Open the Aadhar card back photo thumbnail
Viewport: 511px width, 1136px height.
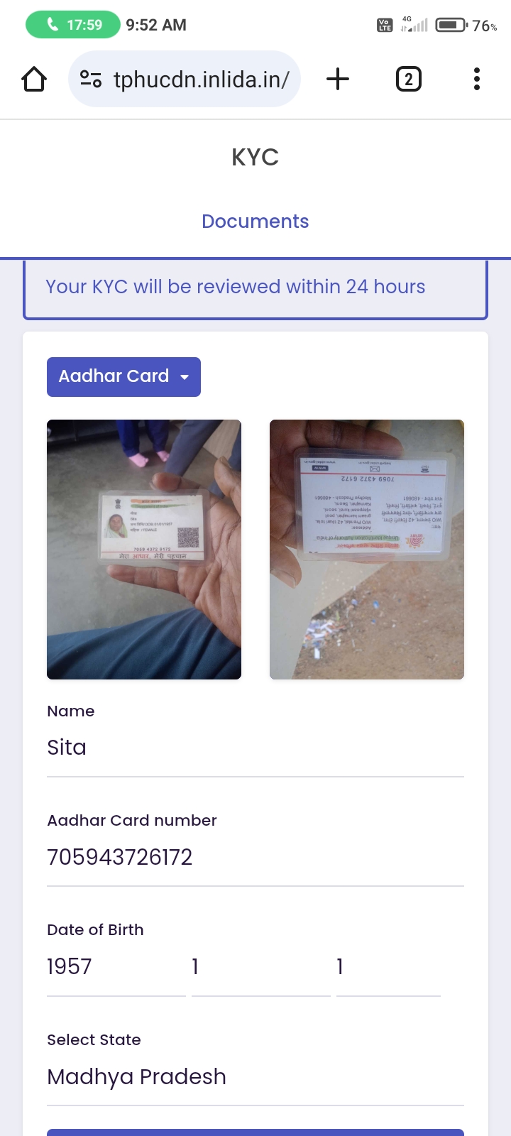point(367,550)
